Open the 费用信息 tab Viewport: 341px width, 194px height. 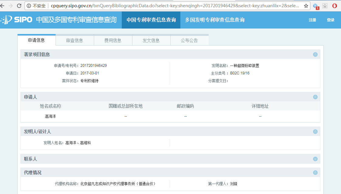113,40
